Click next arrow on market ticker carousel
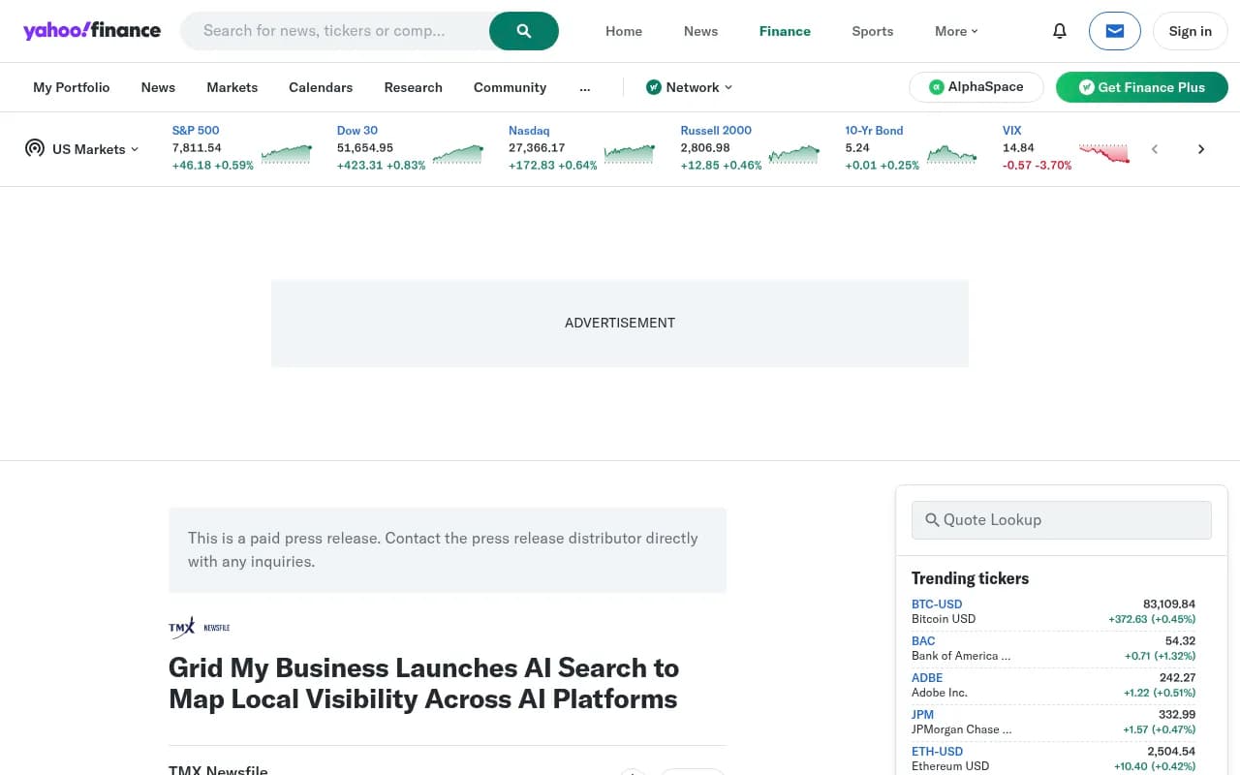Screen dimensions: 1240x775 click(x=1201, y=149)
